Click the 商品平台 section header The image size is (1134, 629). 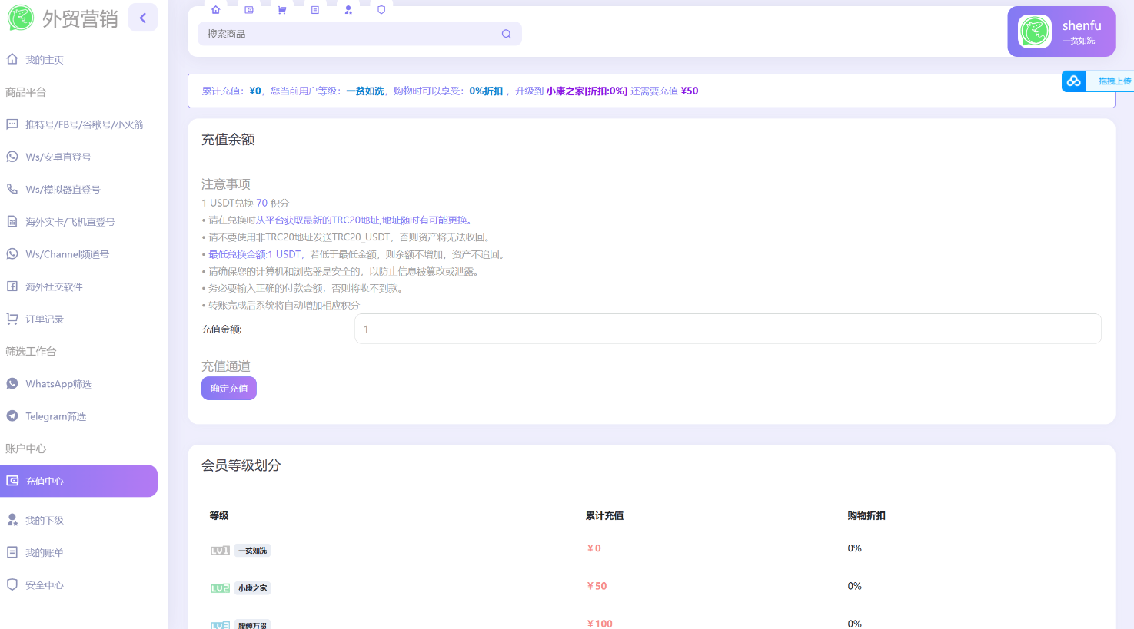pyautogui.click(x=26, y=91)
